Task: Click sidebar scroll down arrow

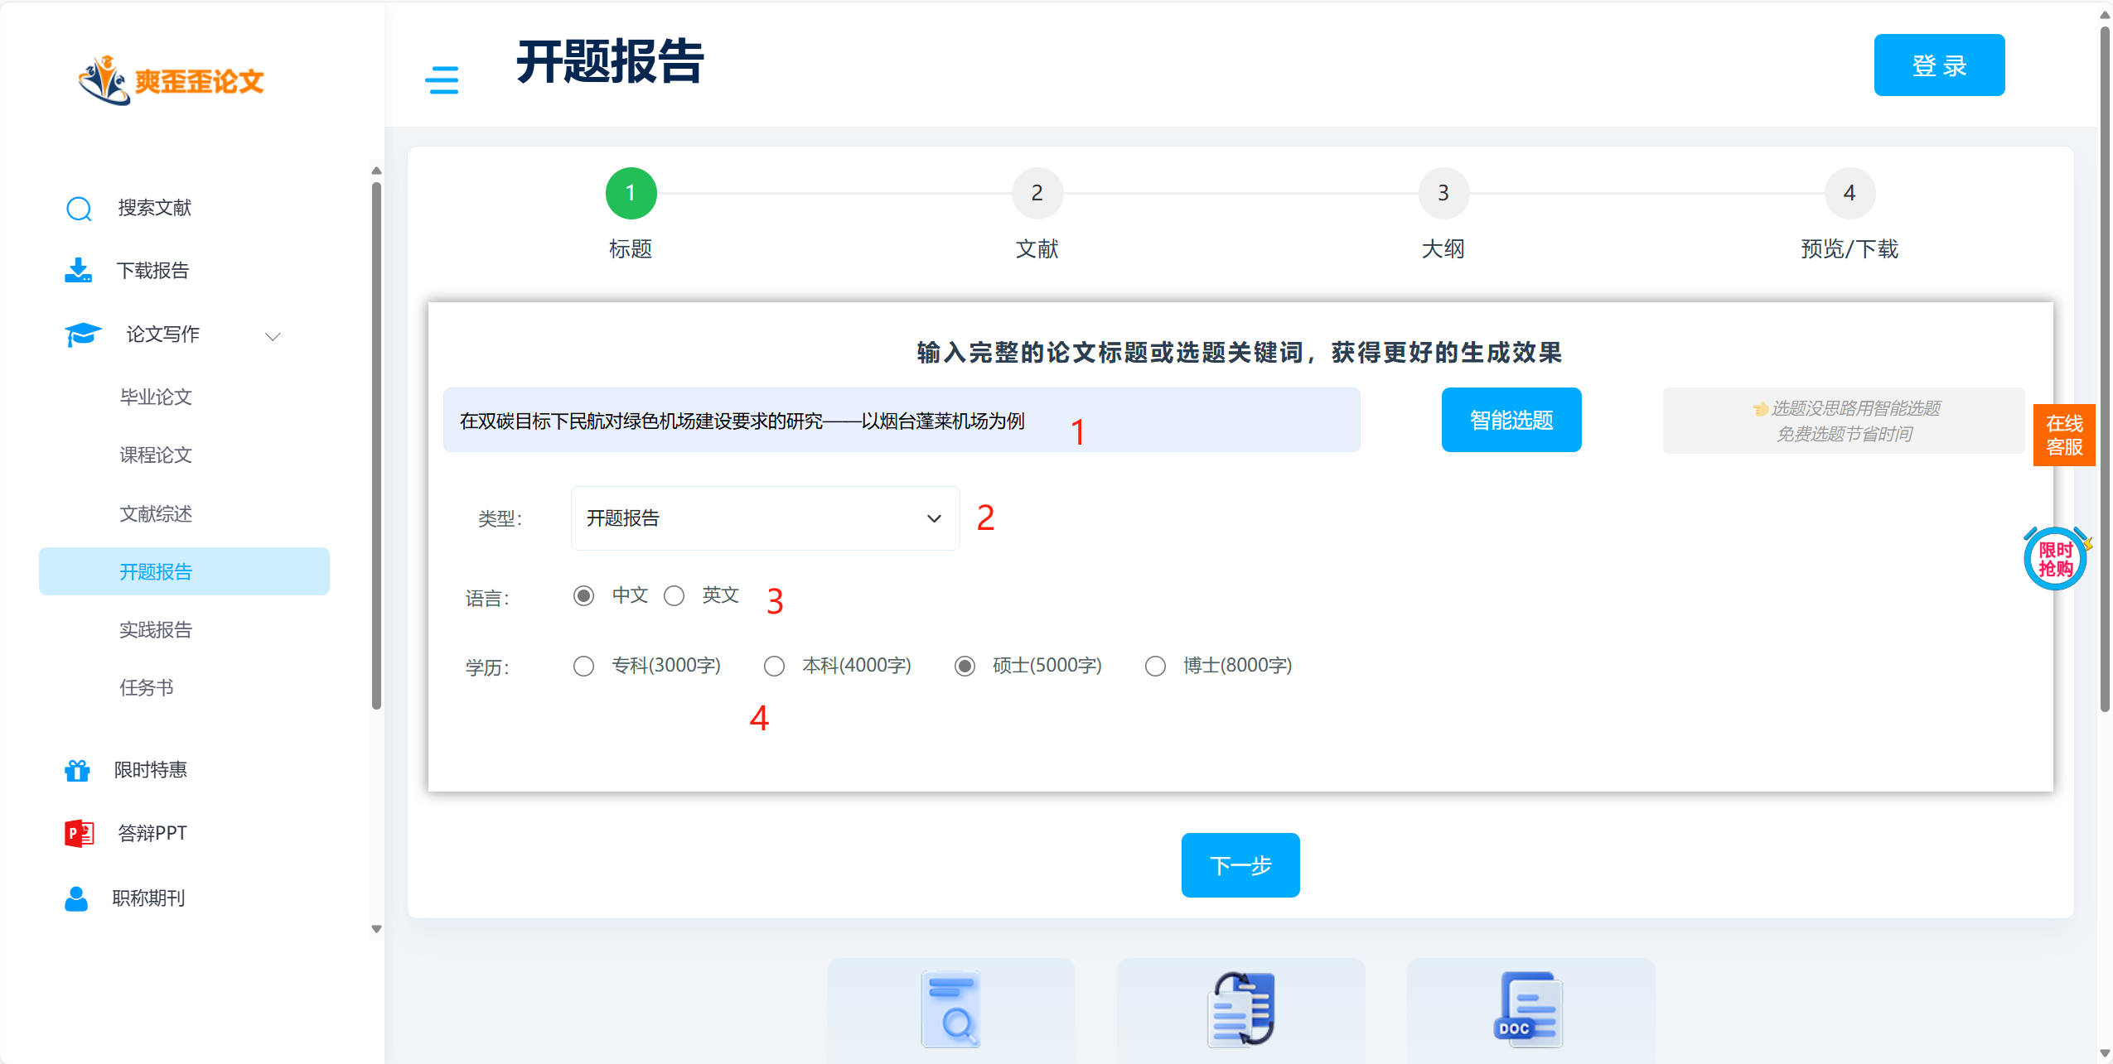Action: (x=377, y=929)
